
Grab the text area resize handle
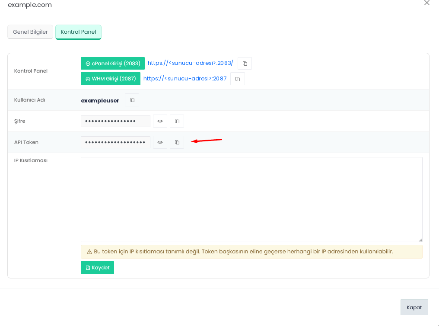(420, 240)
